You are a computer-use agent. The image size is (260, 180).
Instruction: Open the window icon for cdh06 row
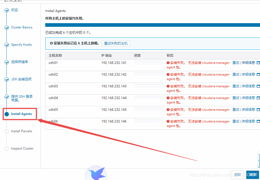click(x=258, y=121)
